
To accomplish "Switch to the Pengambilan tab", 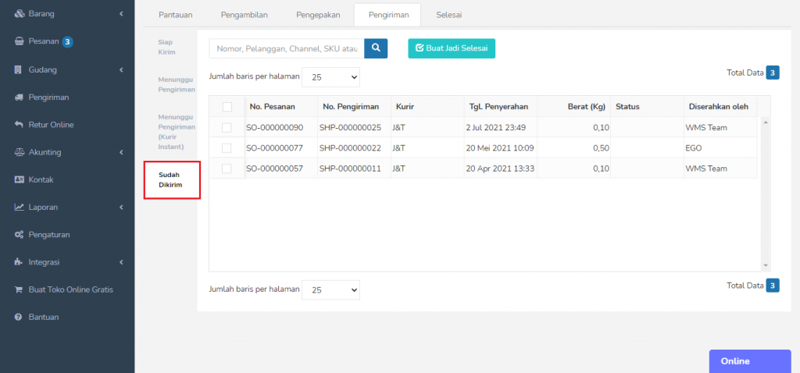I will coord(244,15).
